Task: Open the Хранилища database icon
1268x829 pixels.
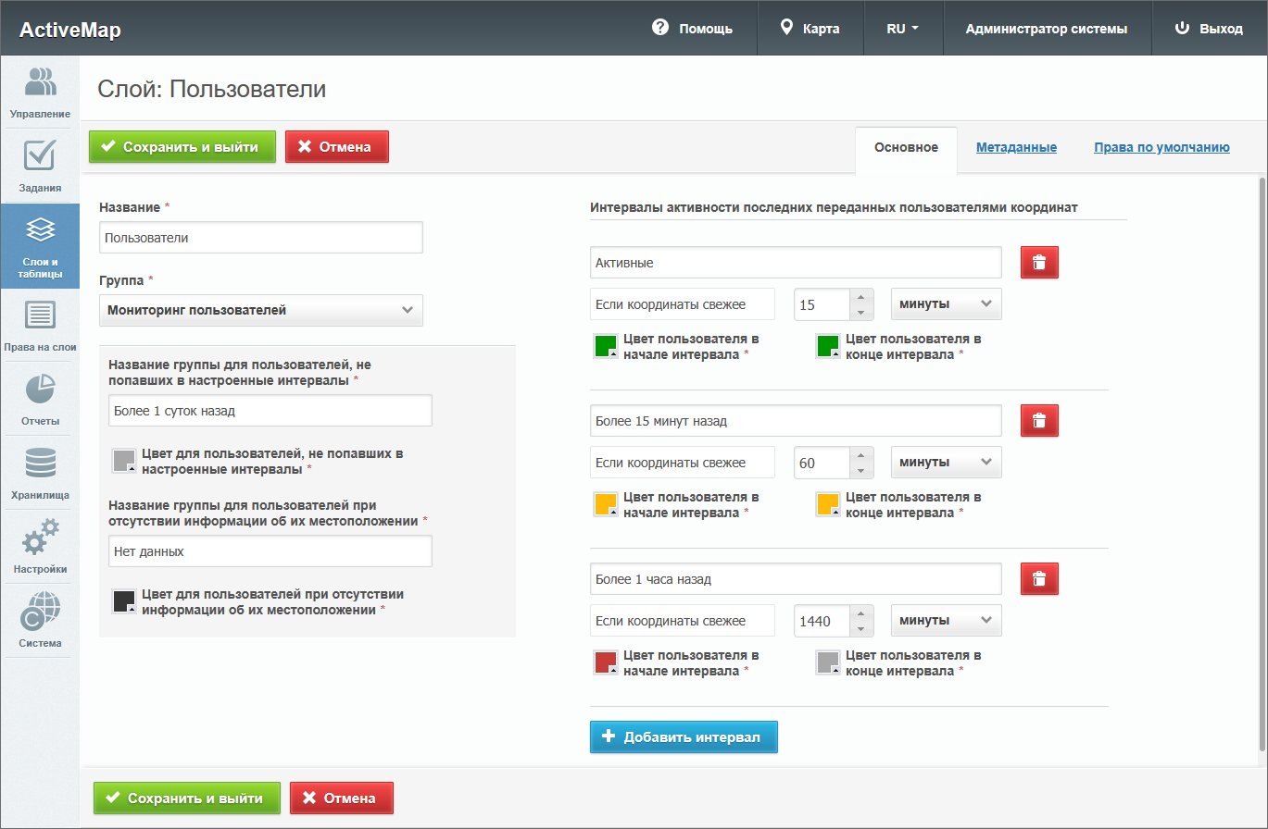Action: click(40, 474)
